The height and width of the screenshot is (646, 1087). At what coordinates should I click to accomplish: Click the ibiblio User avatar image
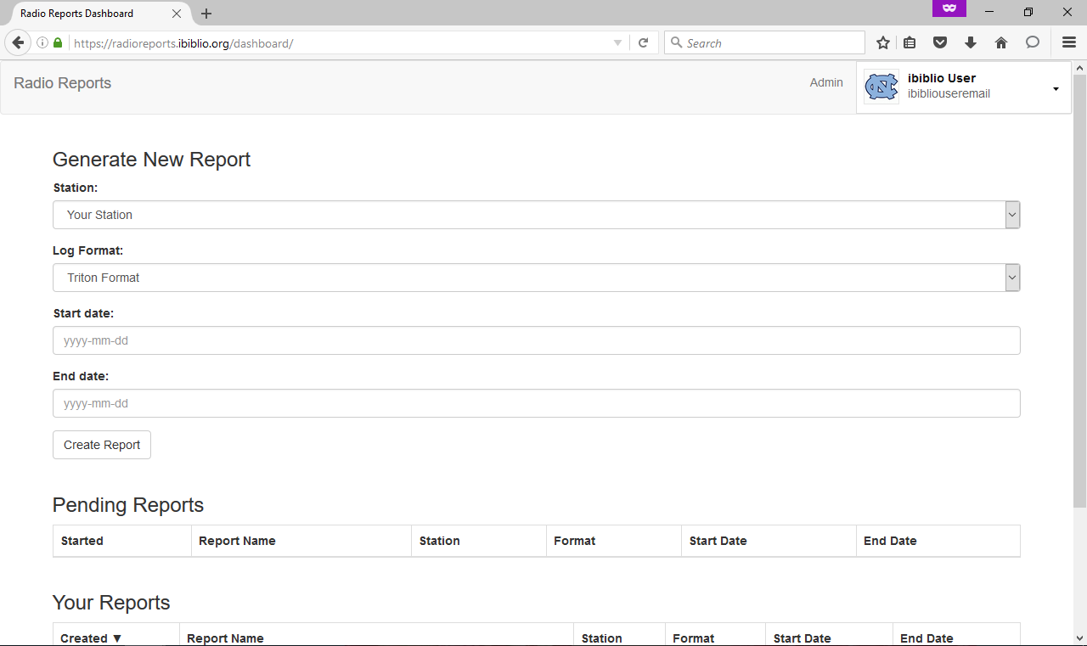click(881, 87)
